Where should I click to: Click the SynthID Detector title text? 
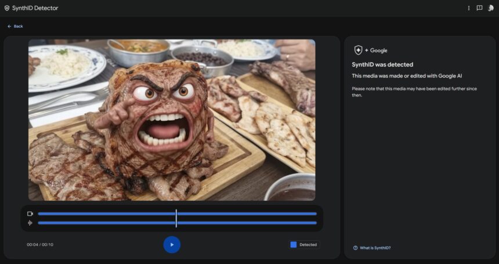coord(35,8)
